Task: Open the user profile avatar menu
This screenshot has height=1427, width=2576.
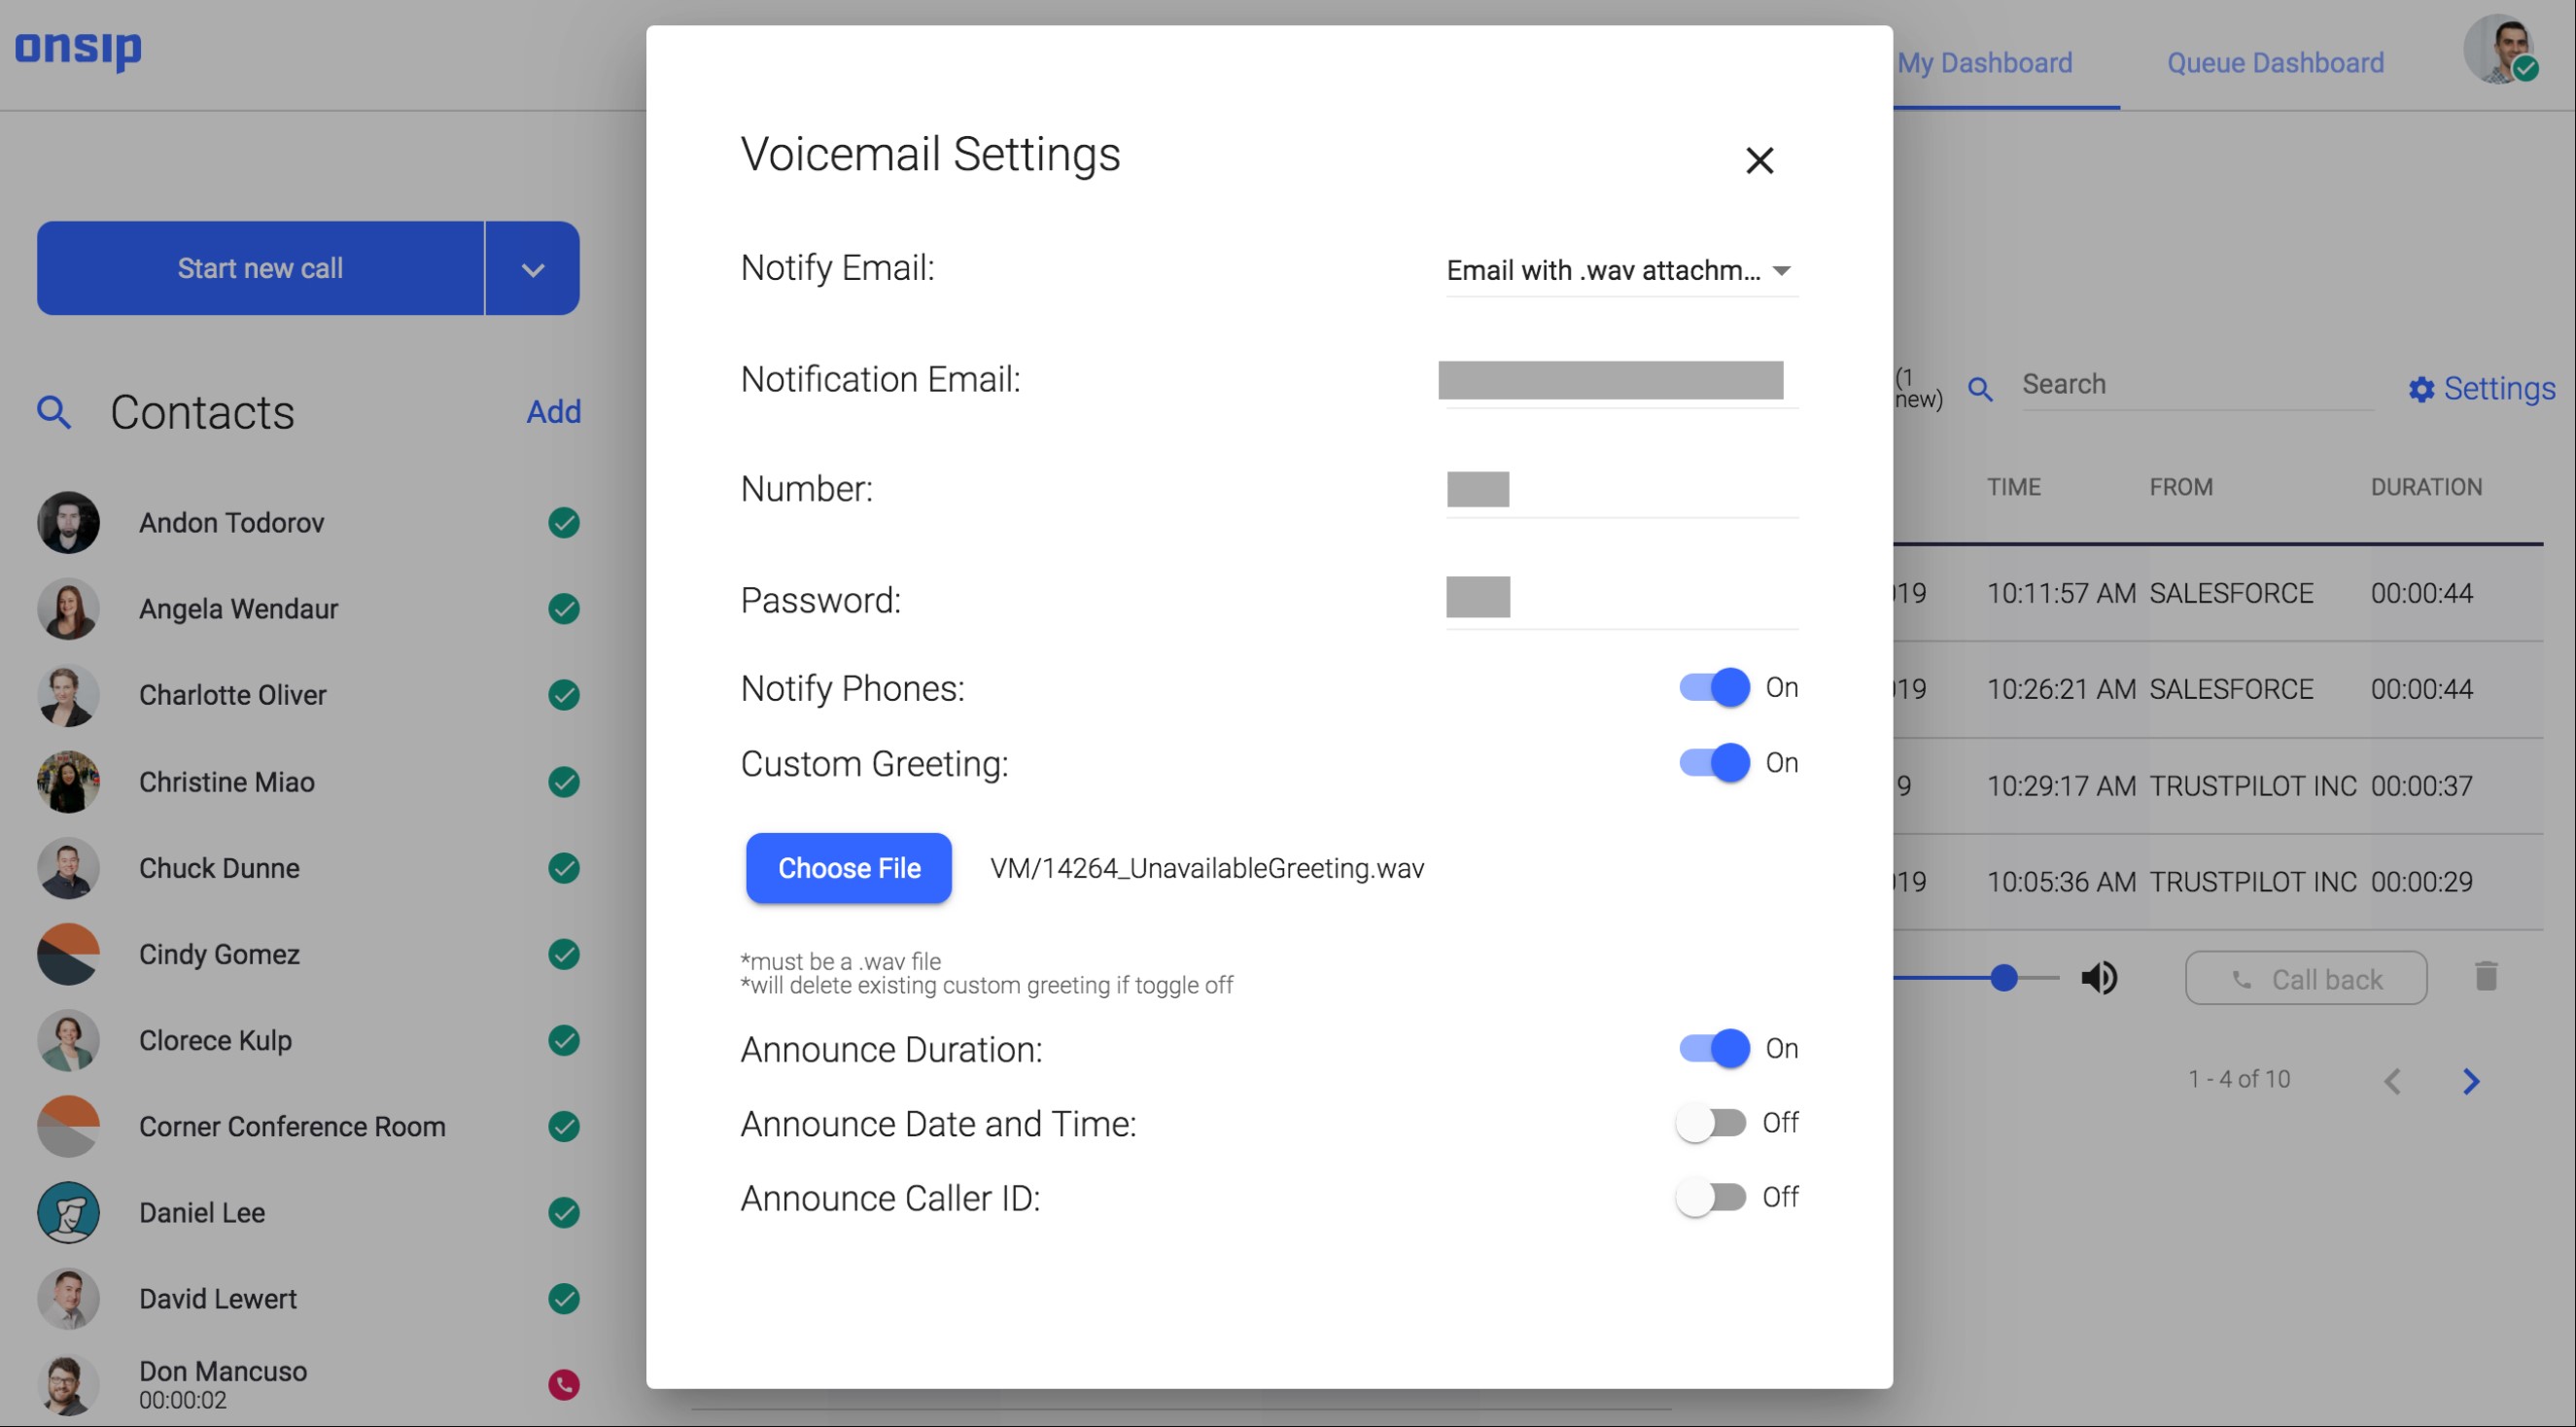Action: [2499, 50]
